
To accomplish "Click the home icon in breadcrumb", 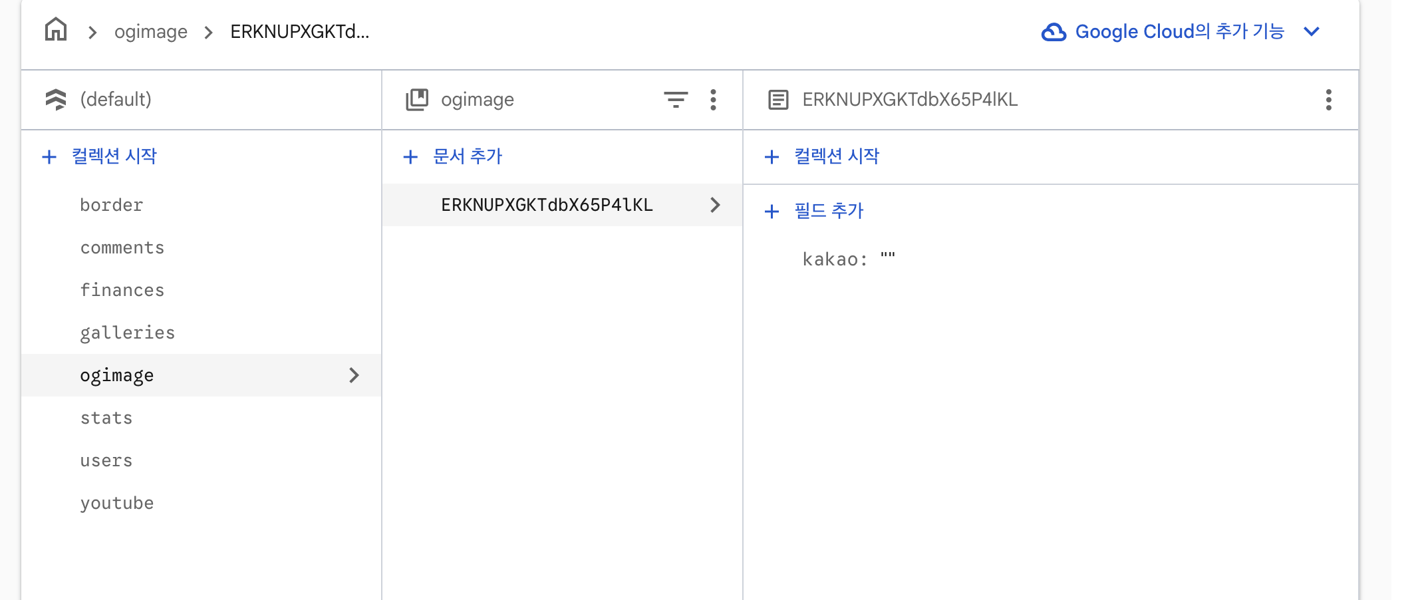I will [x=56, y=30].
